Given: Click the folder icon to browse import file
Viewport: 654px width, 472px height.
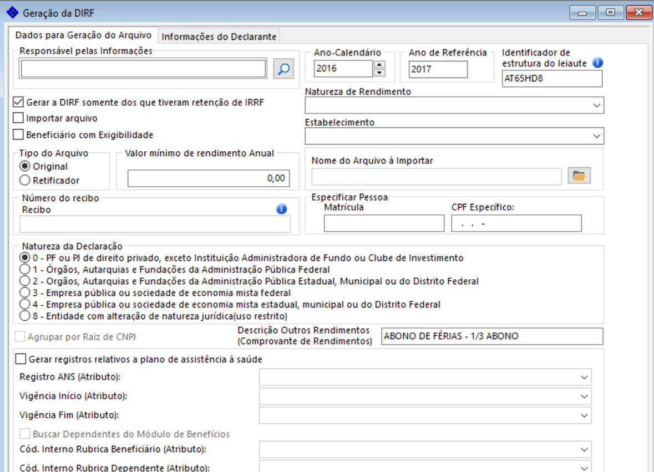Looking at the screenshot, I should point(579,176).
